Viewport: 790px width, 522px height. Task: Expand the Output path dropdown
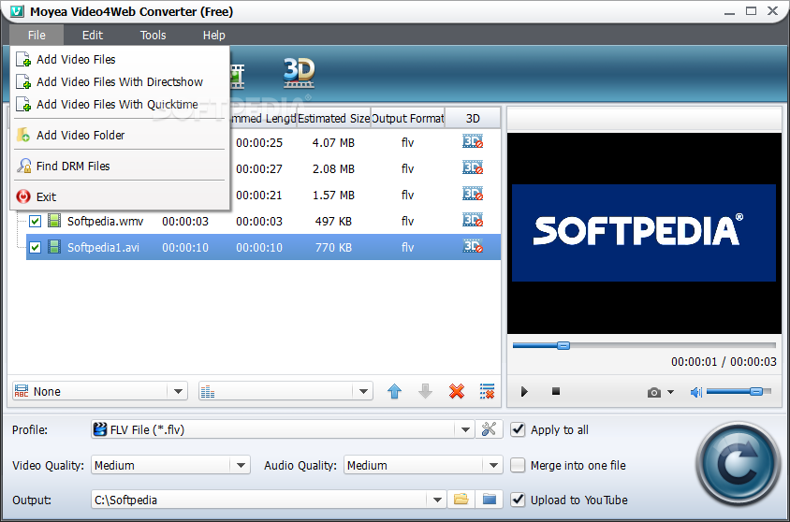click(437, 500)
